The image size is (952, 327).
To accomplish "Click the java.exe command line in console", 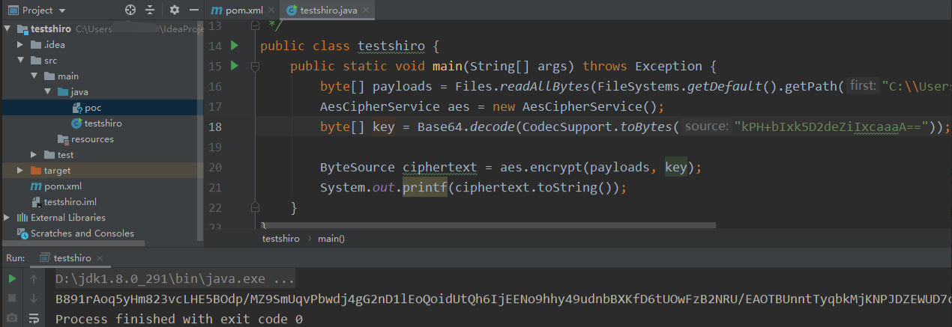I will [x=175, y=279].
